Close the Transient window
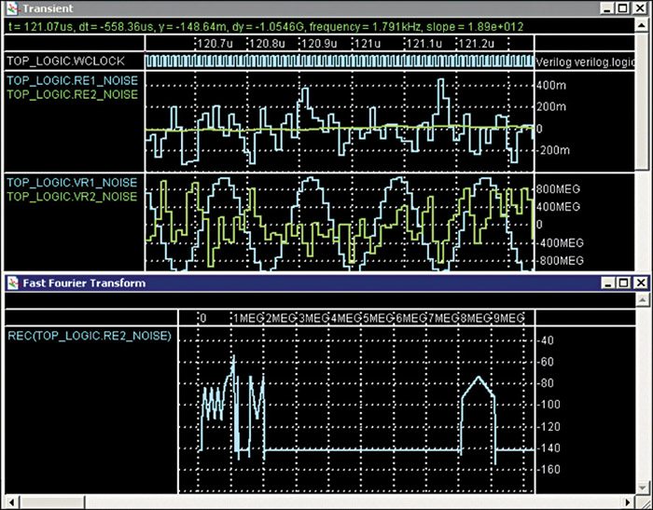This screenshot has width=653, height=510. 639,8
